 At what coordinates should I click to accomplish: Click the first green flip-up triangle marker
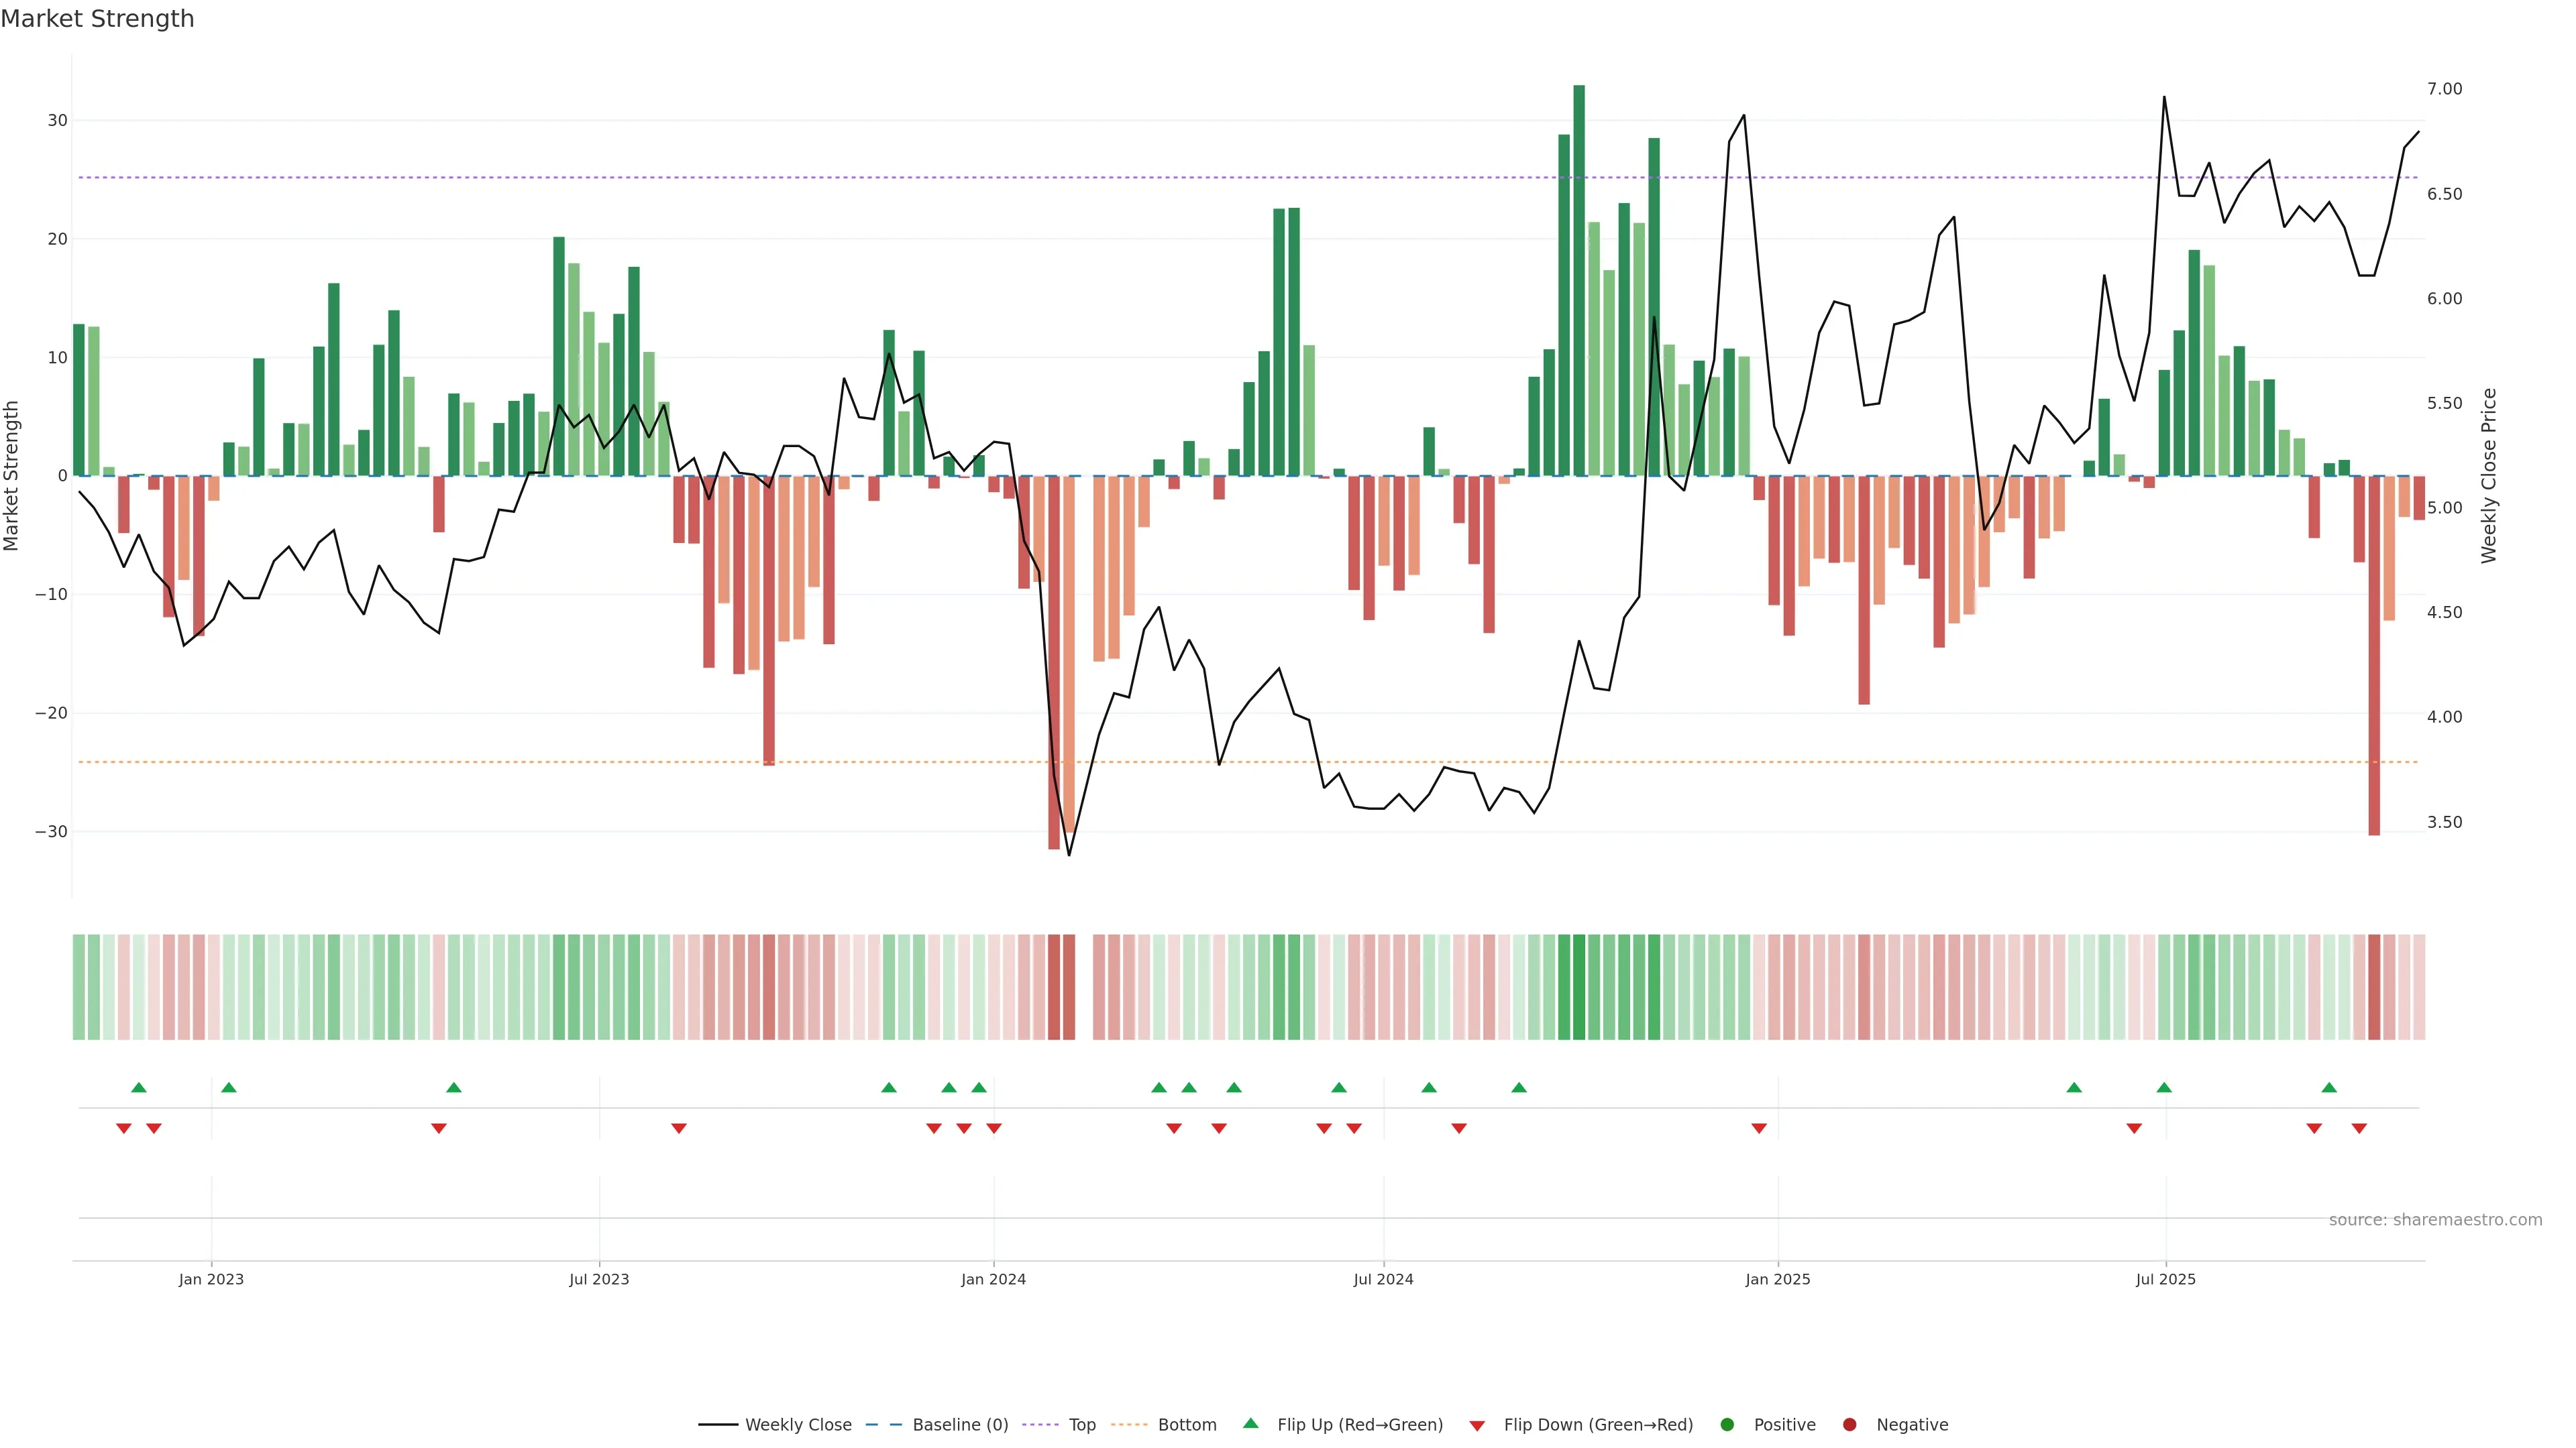139,1087
